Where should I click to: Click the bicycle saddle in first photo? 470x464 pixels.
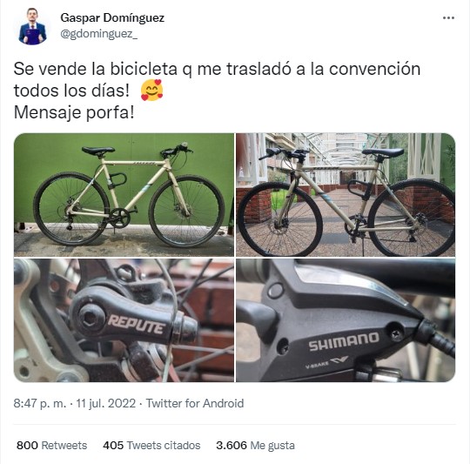98,150
